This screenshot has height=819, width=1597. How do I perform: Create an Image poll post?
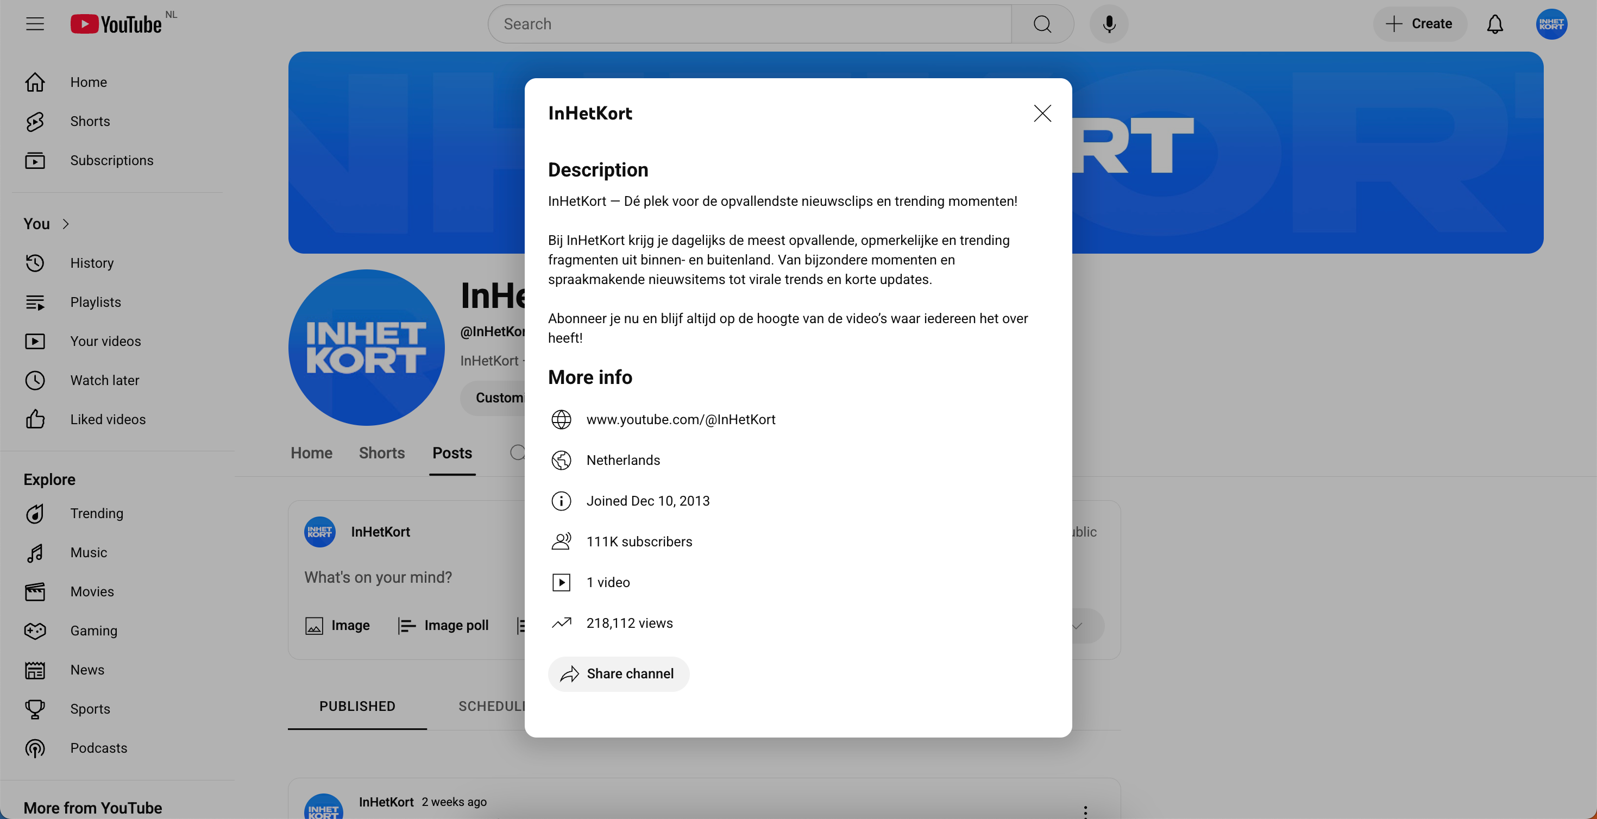tap(443, 626)
